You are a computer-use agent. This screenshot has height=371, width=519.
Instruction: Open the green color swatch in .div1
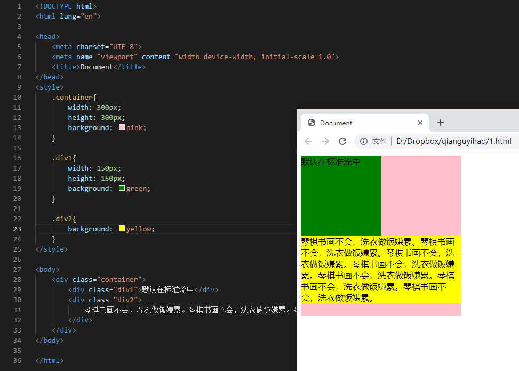(x=122, y=188)
